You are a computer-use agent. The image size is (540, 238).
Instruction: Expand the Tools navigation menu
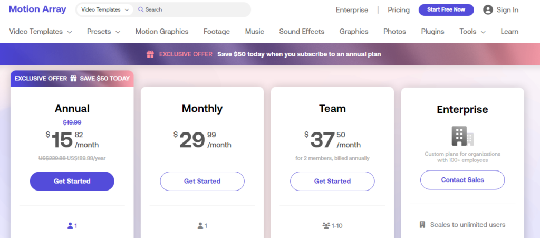coord(472,32)
